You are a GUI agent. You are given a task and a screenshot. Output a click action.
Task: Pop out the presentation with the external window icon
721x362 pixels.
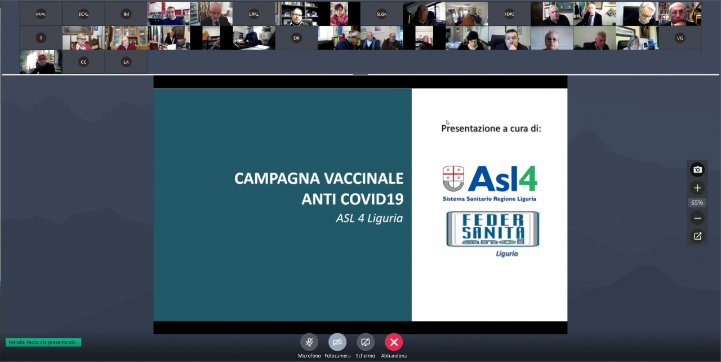pyautogui.click(x=697, y=236)
